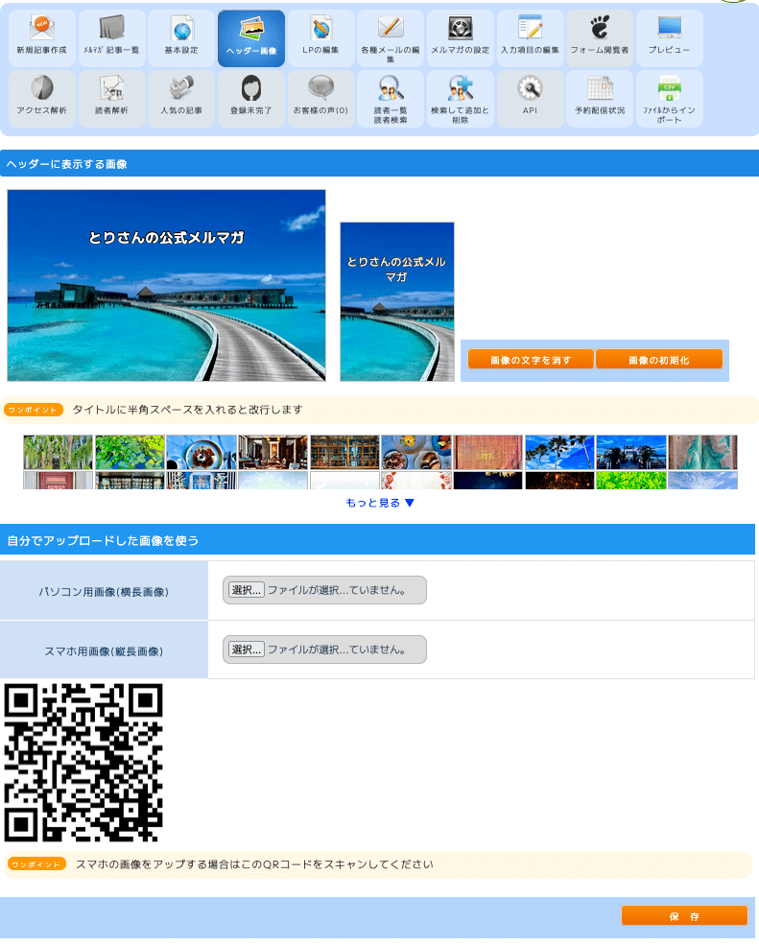
Task: Open 基本設定 basic settings icon
Action: [x=181, y=38]
